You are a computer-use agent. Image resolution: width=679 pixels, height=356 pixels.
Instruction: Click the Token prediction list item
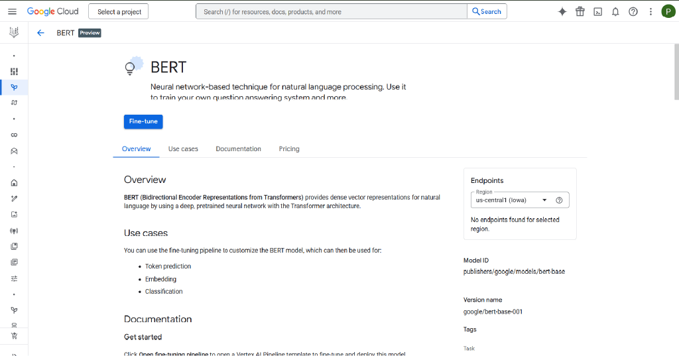tap(168, 267)
